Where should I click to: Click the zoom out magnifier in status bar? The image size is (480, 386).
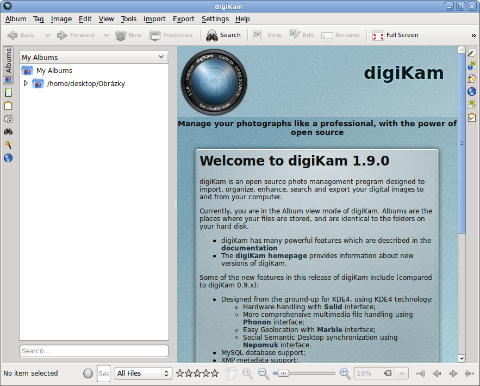264,373
